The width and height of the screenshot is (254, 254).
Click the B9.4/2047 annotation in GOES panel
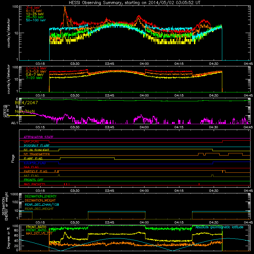(26, 103)
